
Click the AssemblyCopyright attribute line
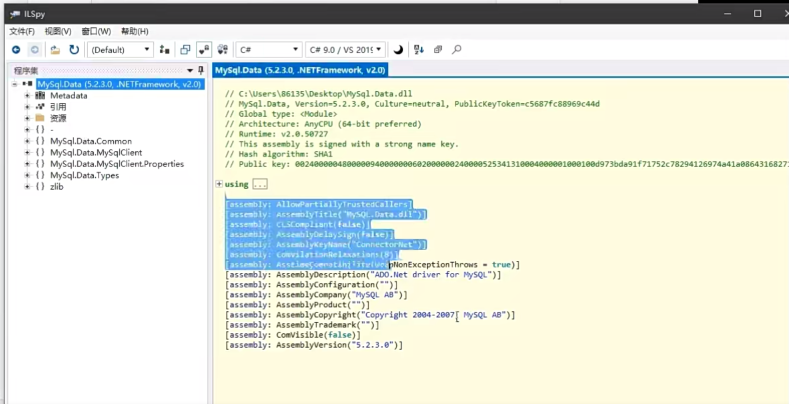(370, 314)
